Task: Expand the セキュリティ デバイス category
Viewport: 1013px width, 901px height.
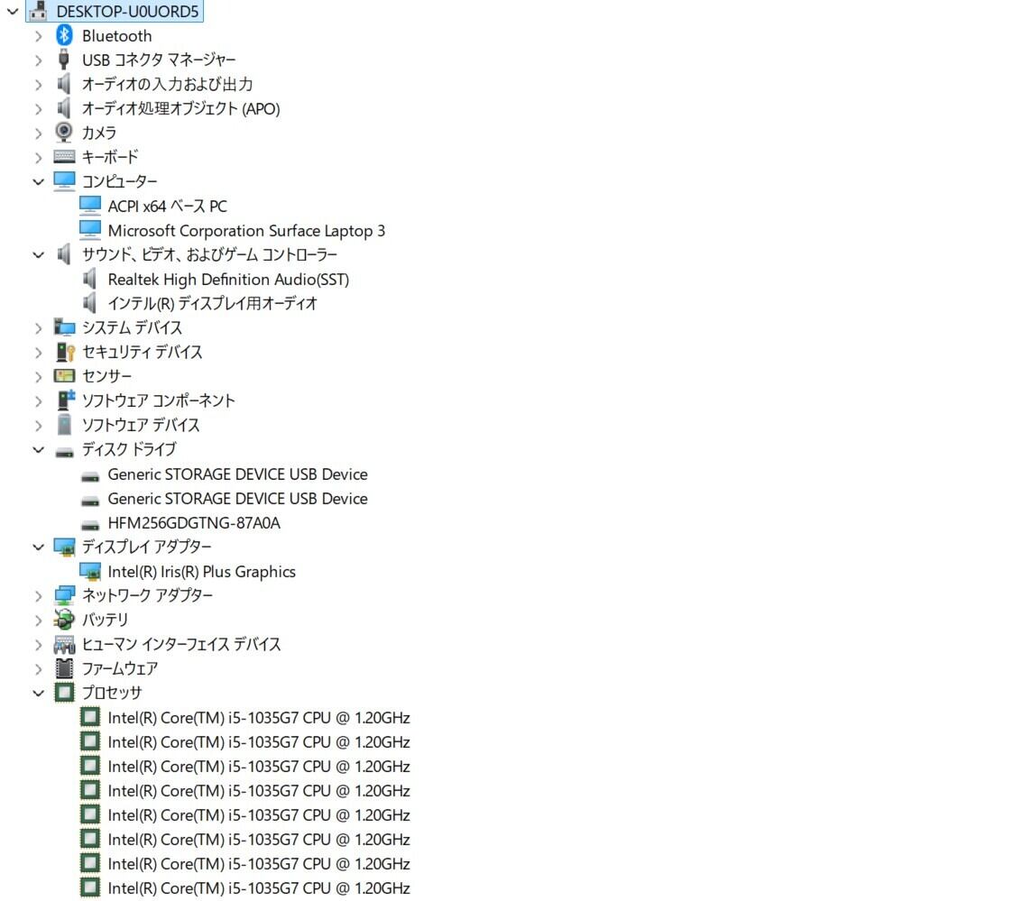Action: click(38, 353)
